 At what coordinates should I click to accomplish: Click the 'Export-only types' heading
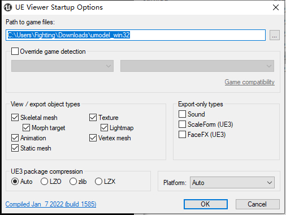(x=201, y=104)
